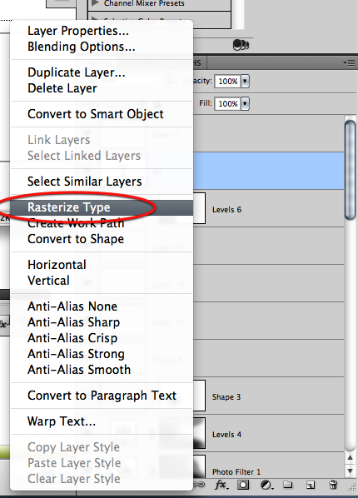Click the layer style fx icon
Image resolution: width=358 pixels, height=498 pixels.
pos(221,485)
